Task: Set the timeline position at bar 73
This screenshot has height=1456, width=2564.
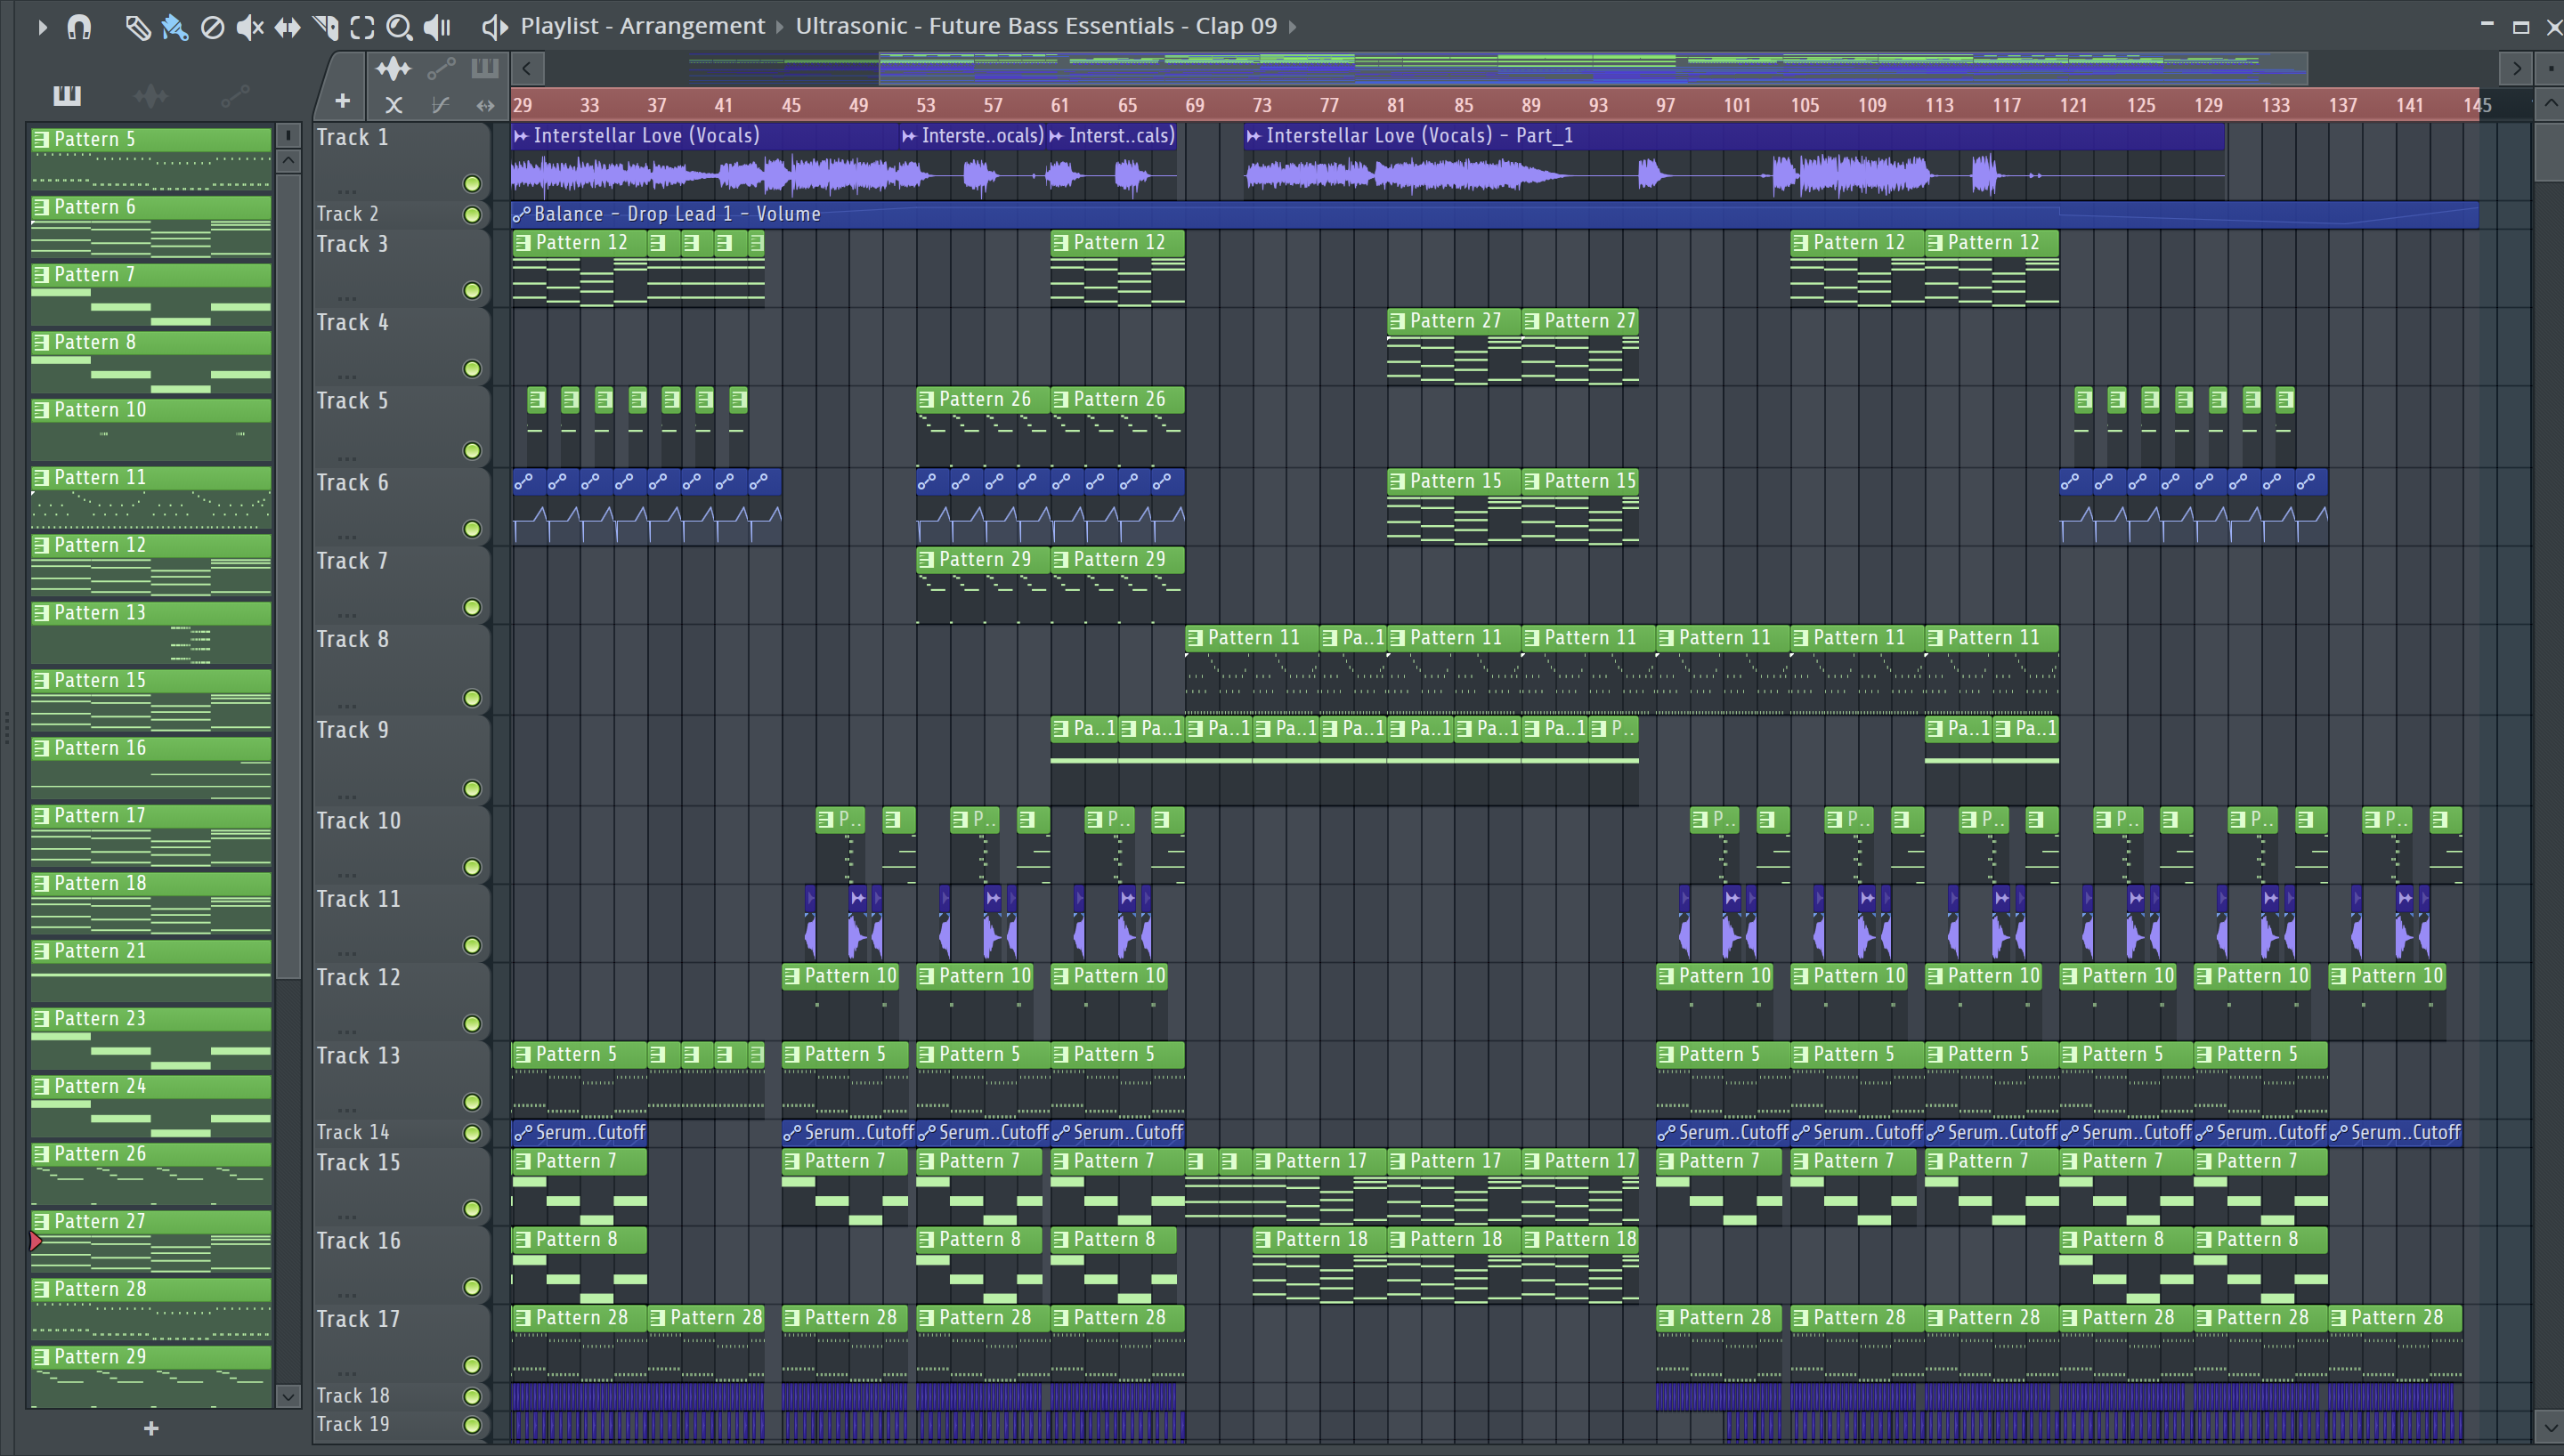Action: pos(1261,105)
